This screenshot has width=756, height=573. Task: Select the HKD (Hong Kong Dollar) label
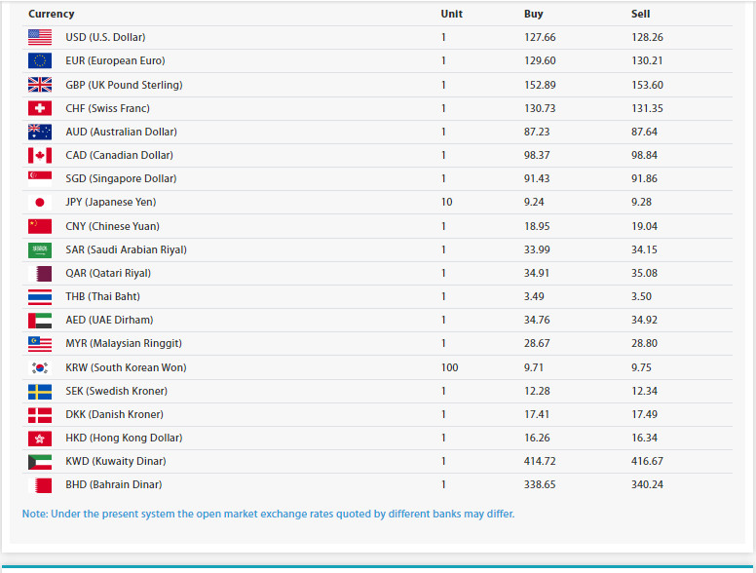(x=124, y=438)
